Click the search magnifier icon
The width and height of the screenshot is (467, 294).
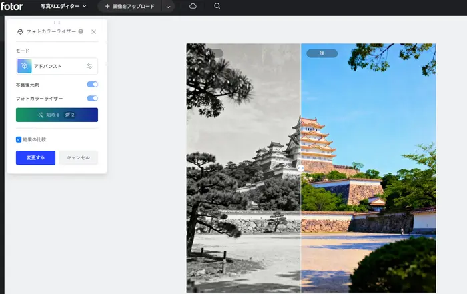point(217,5)
